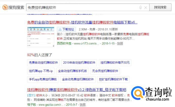Click the [图文] tag label
The image size is (175, 107).
click(31, 95)
